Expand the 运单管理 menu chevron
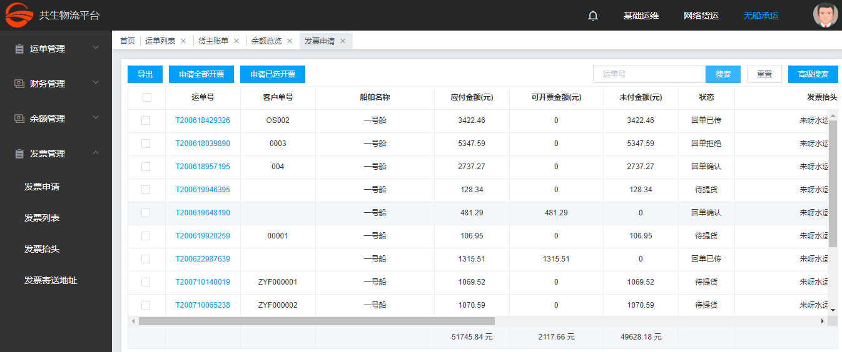This screenshot has width=842, height=352. tap(96, 48)
